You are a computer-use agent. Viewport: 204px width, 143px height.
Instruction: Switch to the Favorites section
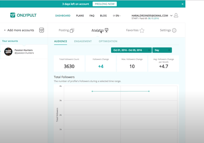pos(132,30)
